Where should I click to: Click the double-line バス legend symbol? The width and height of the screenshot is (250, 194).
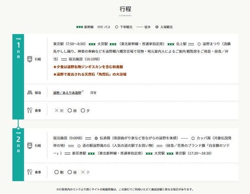pyautogui.click(x=100, y=27)
